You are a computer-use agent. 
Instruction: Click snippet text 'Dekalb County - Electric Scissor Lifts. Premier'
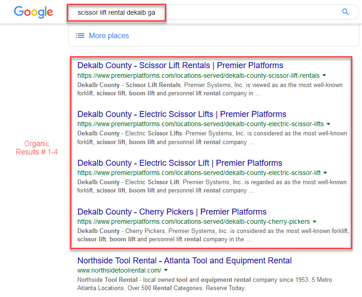tap(142, 134)
